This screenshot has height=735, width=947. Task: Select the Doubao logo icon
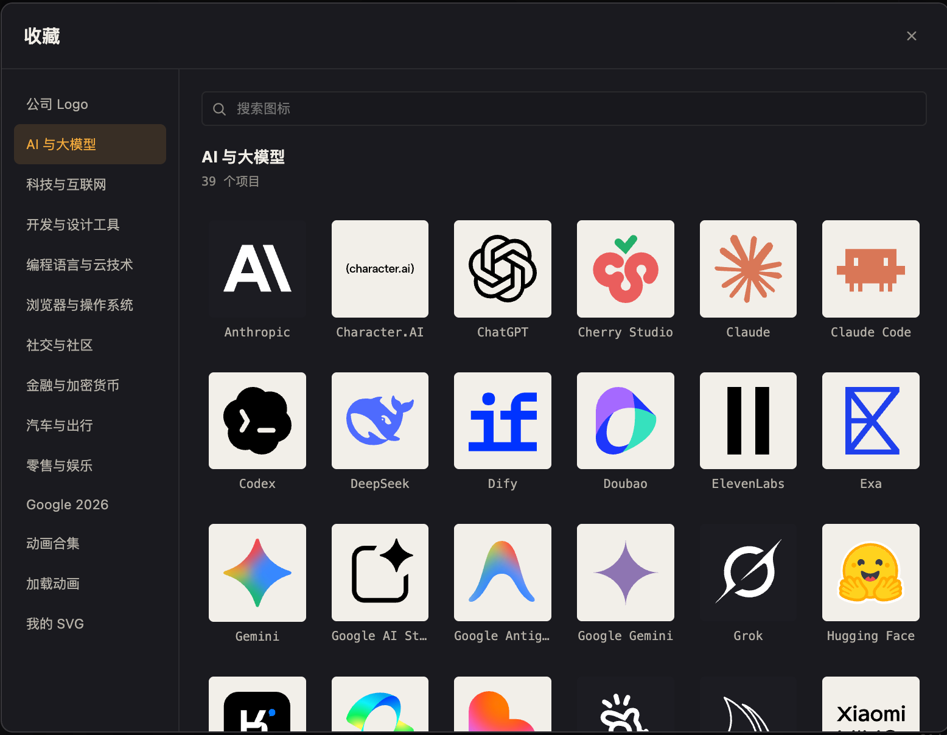(626, 420)
